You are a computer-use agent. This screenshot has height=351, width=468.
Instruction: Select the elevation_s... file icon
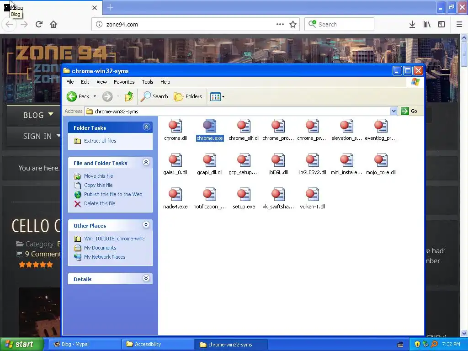[x=346, y=126]
